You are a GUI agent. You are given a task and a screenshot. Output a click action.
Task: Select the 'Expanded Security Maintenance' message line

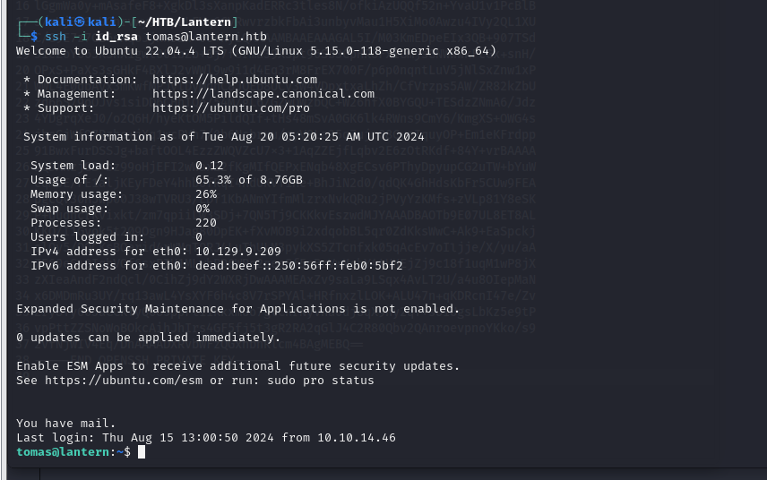pyautogui.click(x=238, y=309)
